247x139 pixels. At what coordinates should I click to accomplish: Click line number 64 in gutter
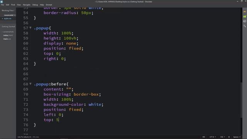point(26,64)
